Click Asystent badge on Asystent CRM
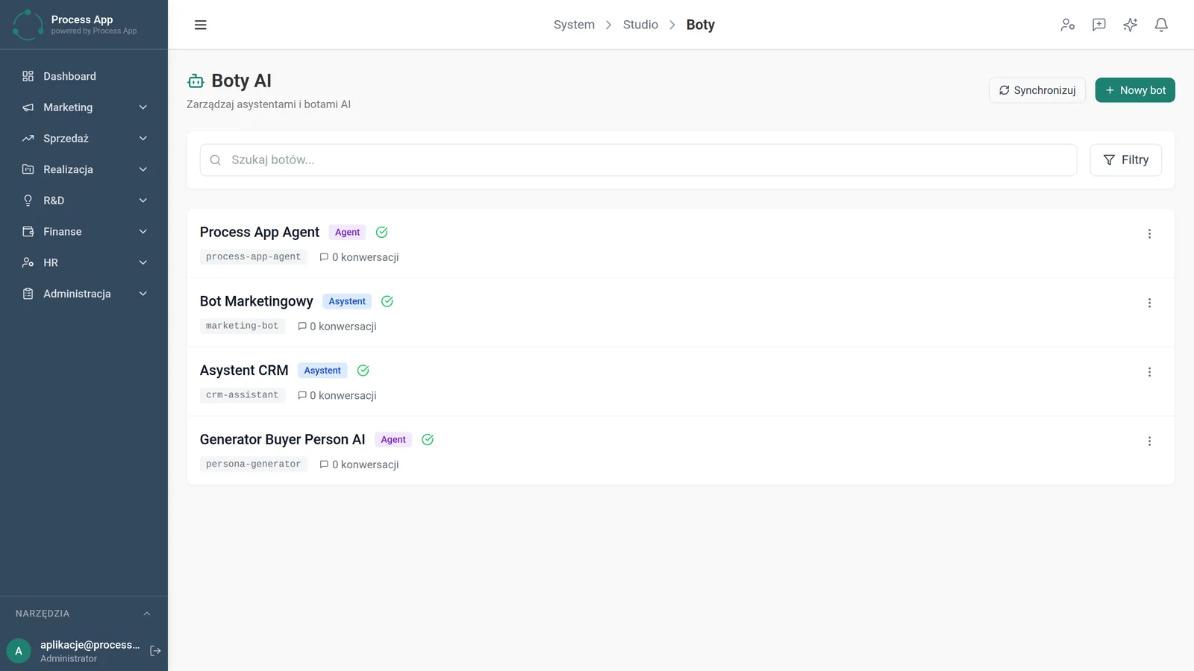 coord(322,371)
